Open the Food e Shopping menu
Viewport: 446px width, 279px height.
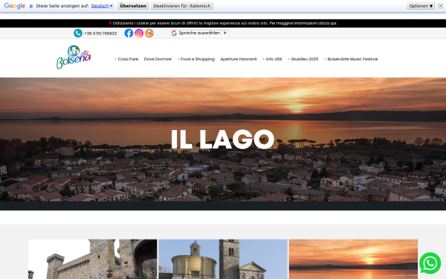click(x=196, y=60)
